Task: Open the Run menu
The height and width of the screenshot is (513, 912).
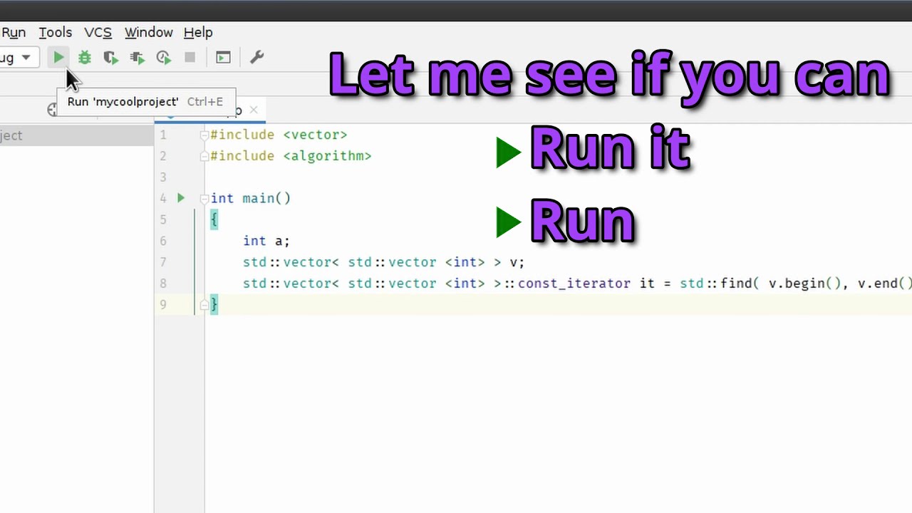Action: [x=14, y=32]
